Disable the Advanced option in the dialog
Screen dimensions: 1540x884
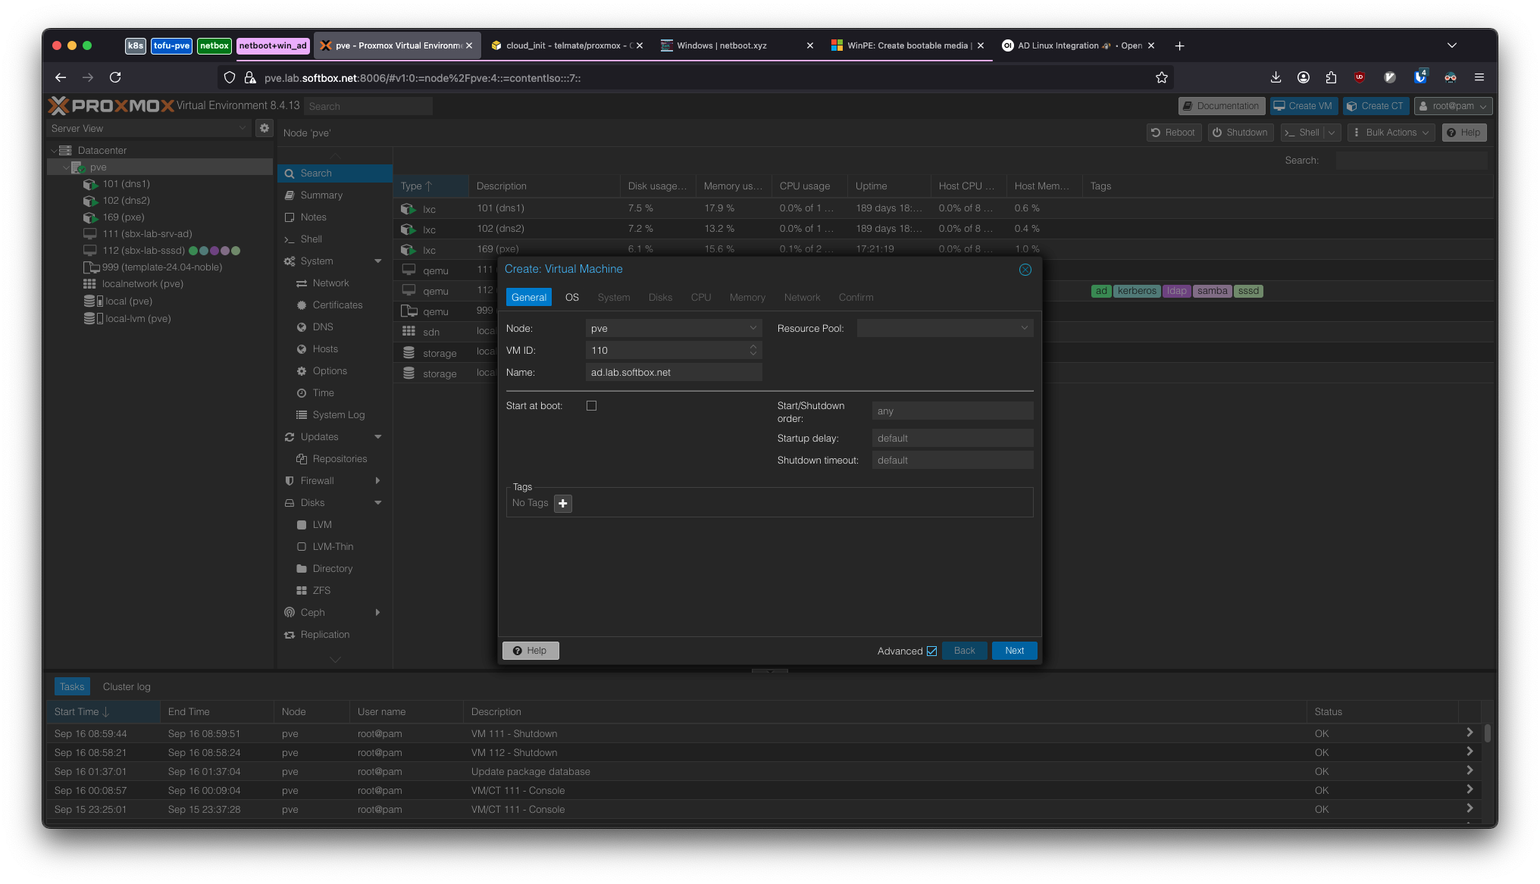point(931,651)
